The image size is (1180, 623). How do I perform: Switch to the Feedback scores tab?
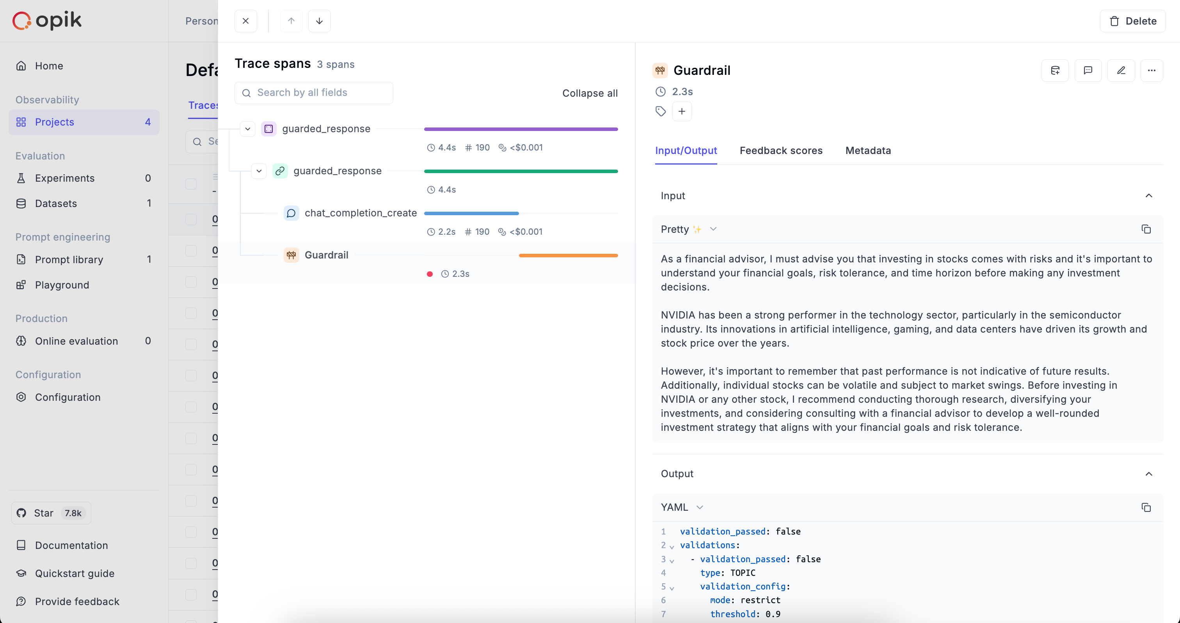[780, 150]
